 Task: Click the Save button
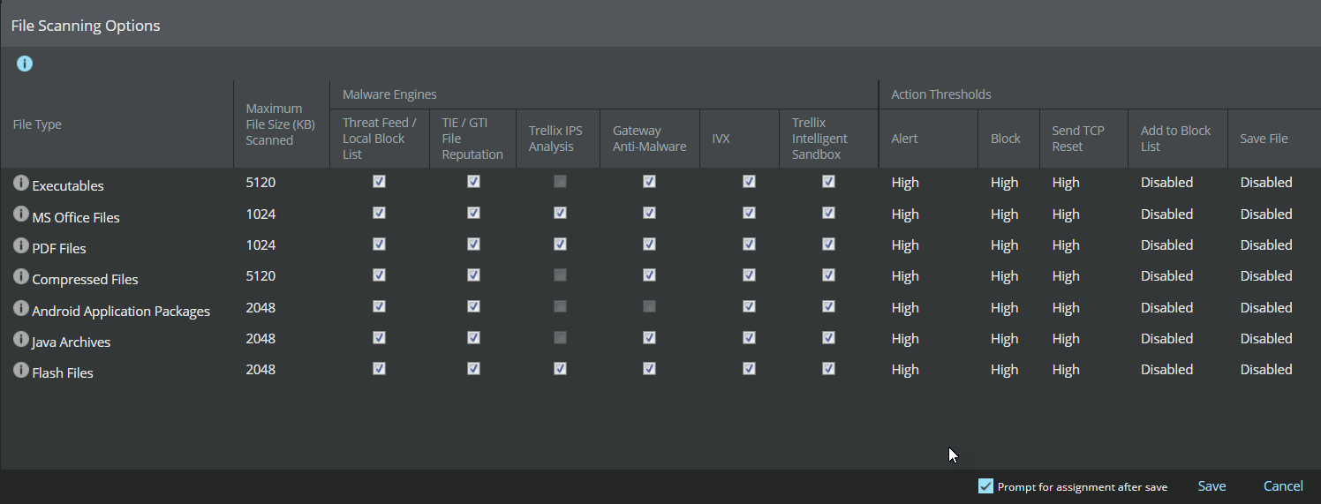click(x=1212, y=486)
